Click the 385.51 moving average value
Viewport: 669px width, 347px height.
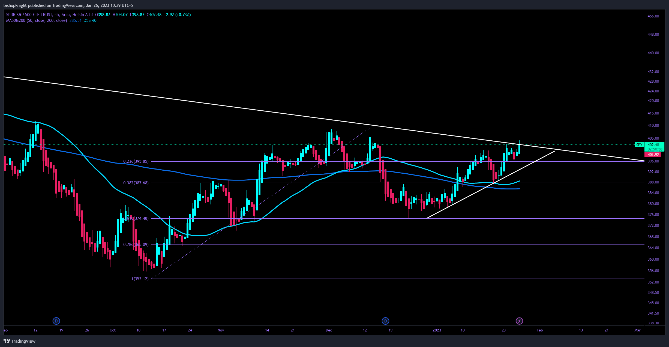click(x=76, y=20)
